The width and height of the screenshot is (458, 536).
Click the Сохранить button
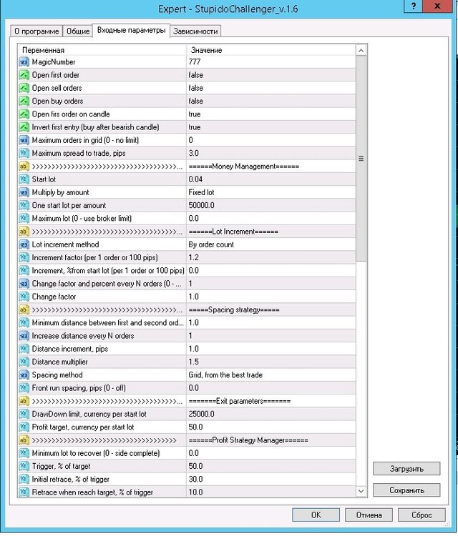(406, 490)
